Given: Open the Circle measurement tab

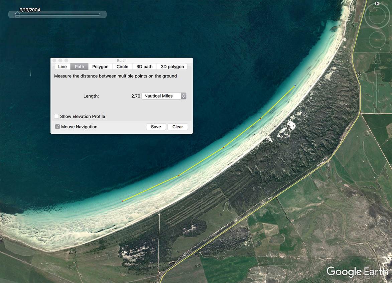Looking at the screenshot, I should [122, 66].
